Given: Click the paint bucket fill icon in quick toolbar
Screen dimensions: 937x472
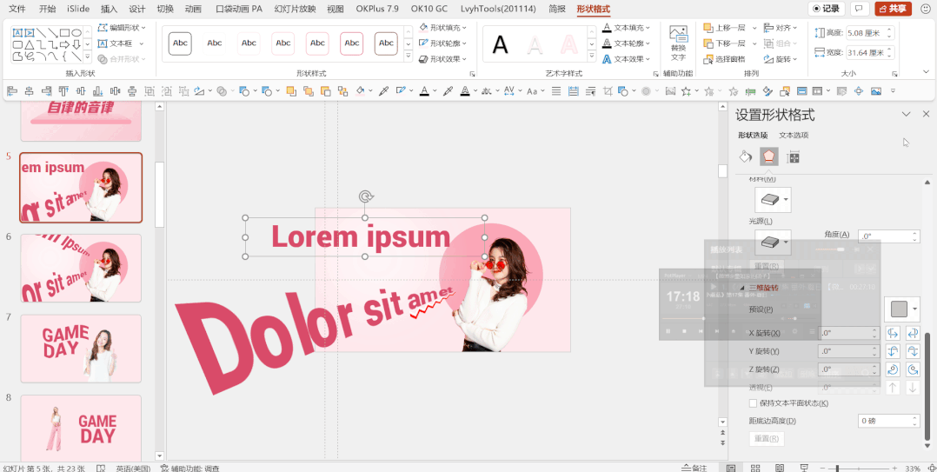Looking at the screenshot, I should [361, 91].
